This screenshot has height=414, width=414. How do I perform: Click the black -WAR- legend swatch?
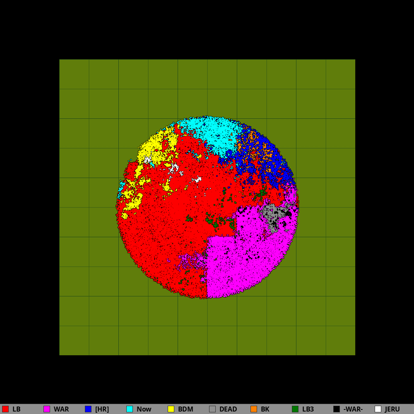tap(337, 409)
